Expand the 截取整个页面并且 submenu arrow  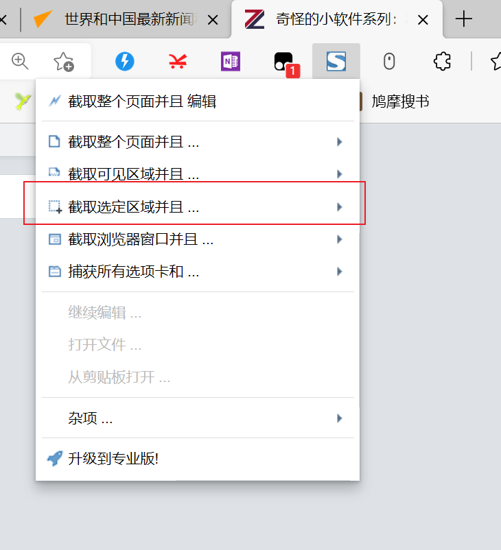pyautogui.click(x=339, y=142)
